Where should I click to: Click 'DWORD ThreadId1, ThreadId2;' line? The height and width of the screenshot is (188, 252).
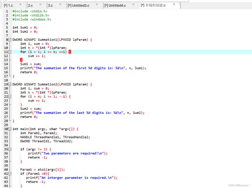[47, 141]
